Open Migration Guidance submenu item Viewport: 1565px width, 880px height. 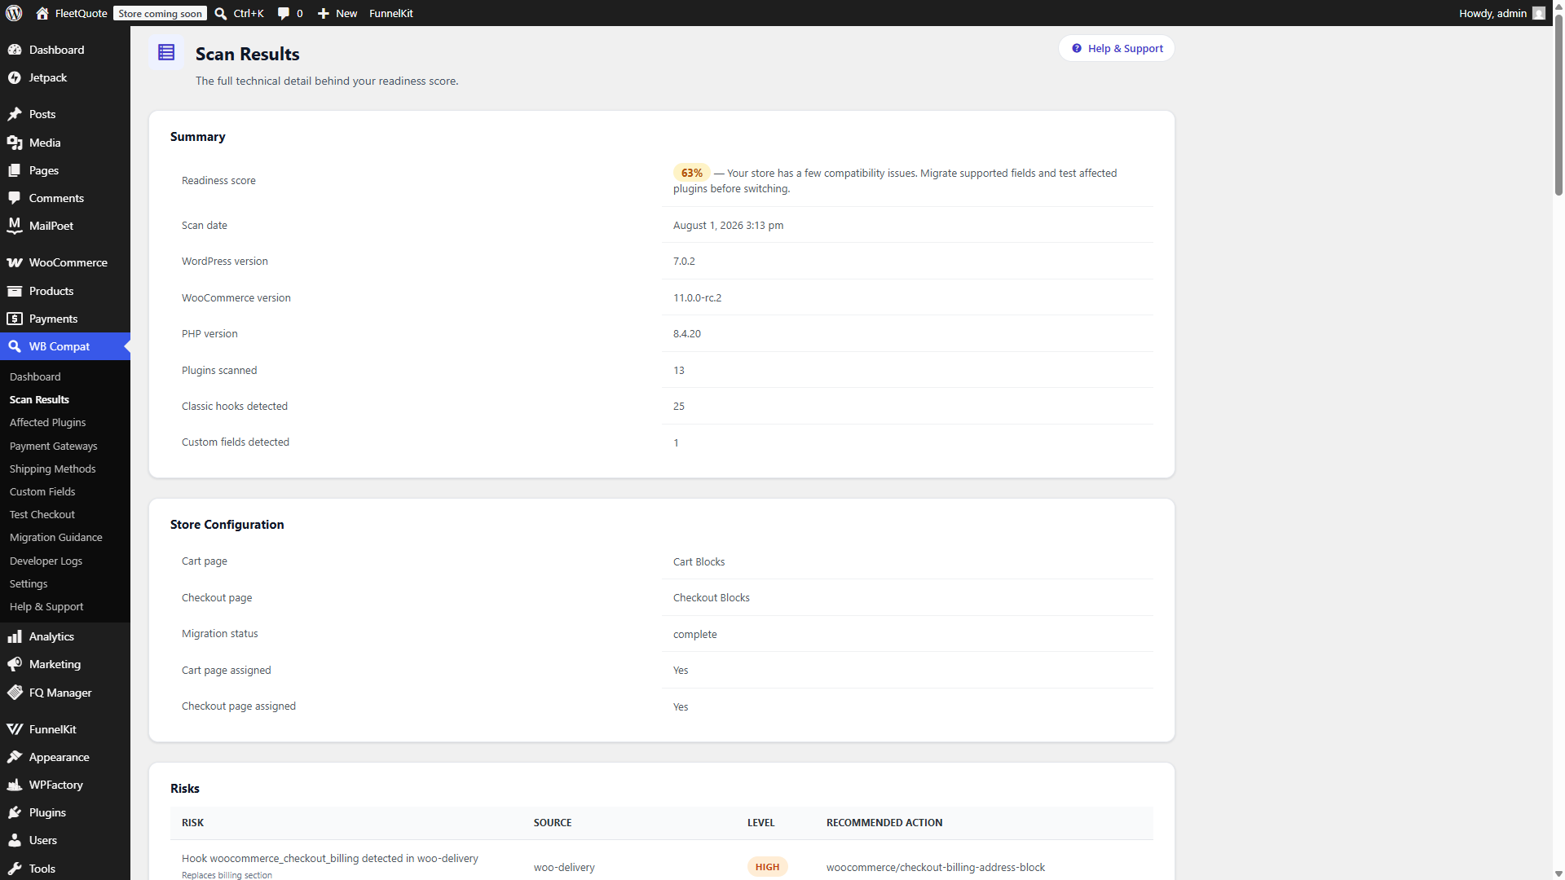pyautogui.click(x=55, y=537)
